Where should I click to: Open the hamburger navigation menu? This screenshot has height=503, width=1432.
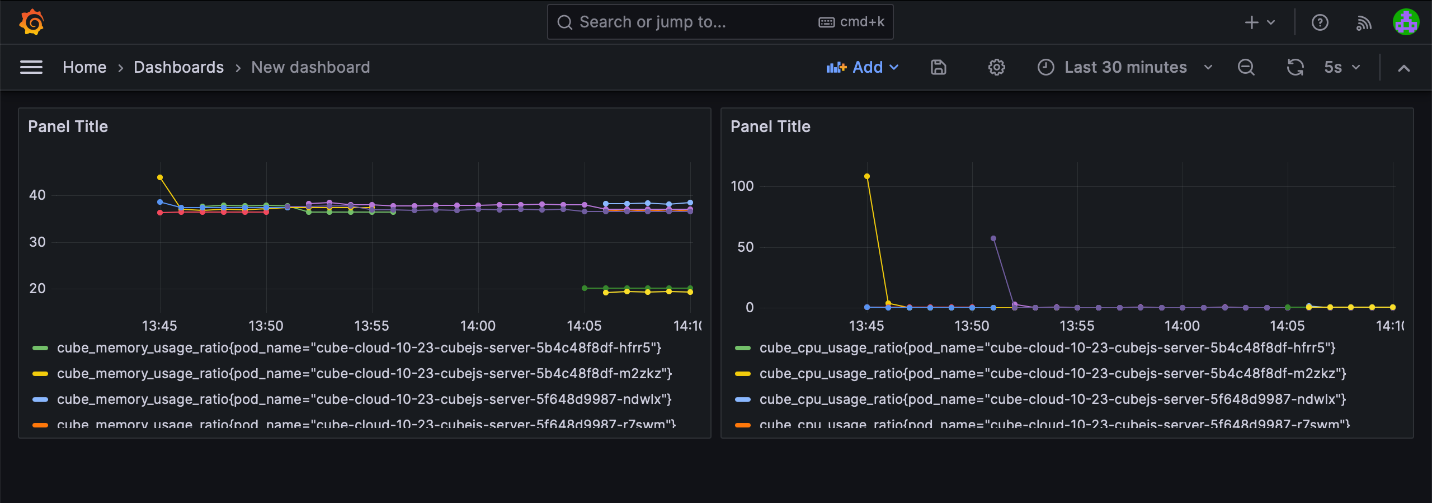(31, 68)
